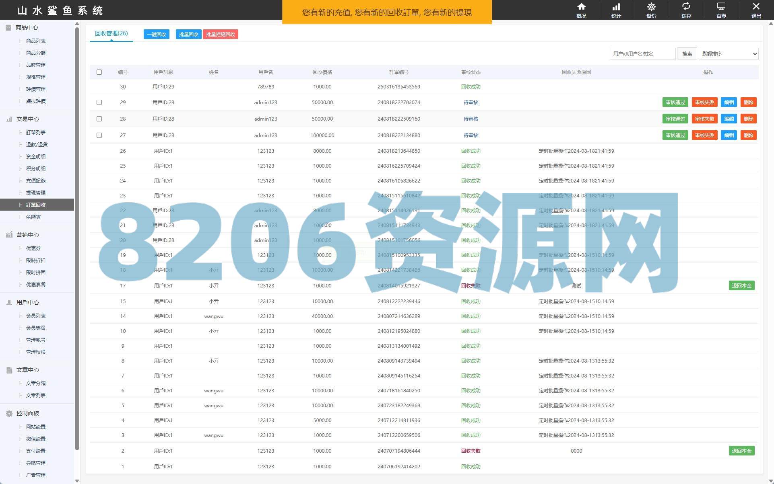This screenshot has width=774, height=484.
Task: Click the 交易中心 chart icon in sidebar
Action: pyautogui.click(x=9, y=119)
